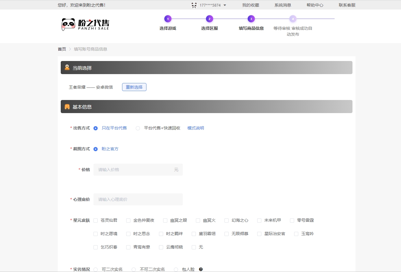Click the 重新选择 button

(134, 87)
